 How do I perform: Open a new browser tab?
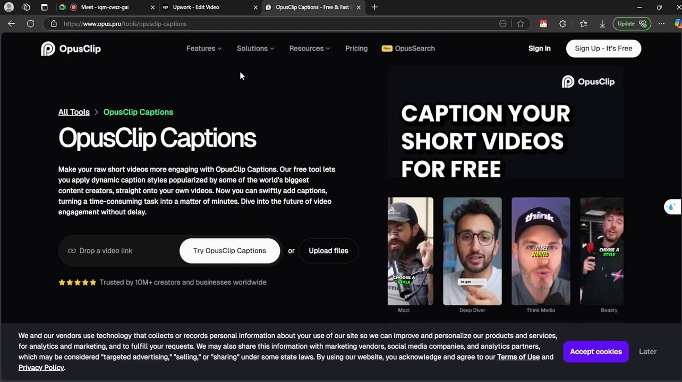click(374, 7)
